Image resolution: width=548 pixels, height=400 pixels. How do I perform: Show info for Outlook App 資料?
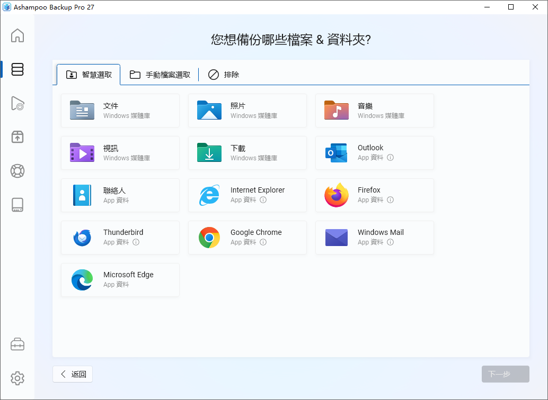[391, 158]
